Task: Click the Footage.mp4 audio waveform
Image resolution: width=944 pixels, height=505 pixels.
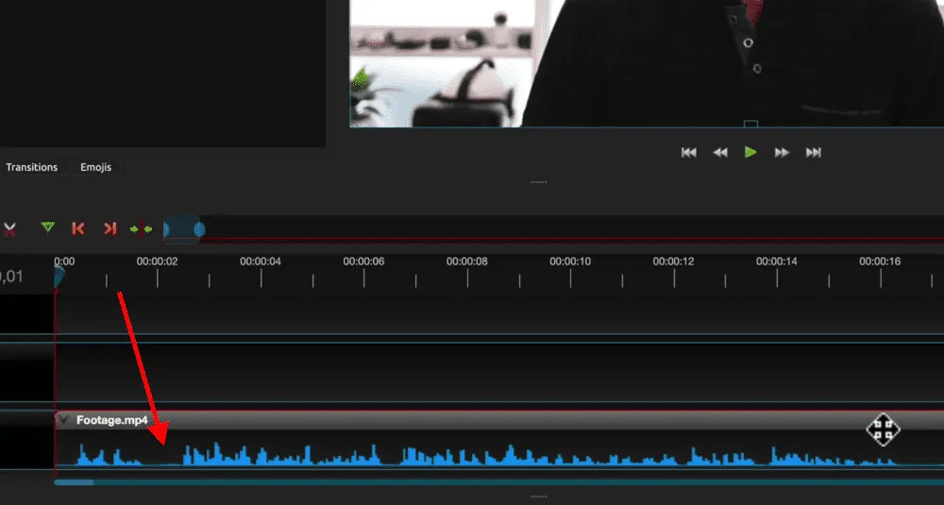Action: tap(472, 455)
